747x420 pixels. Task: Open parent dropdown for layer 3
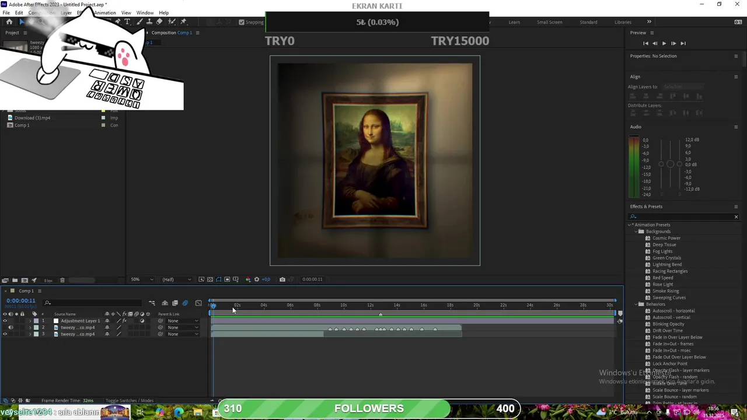[x=183, y=334]
